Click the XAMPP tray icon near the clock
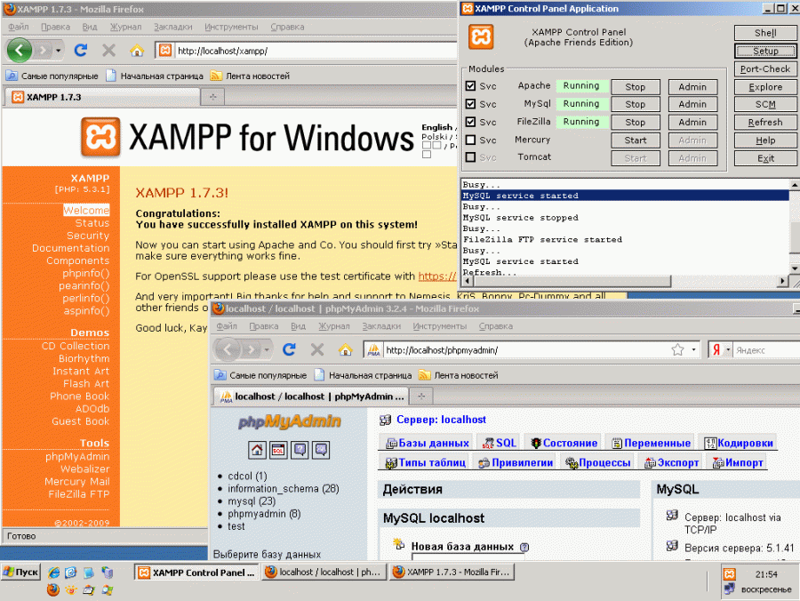The width and height of the screenshot is (800, 601). 730,574
